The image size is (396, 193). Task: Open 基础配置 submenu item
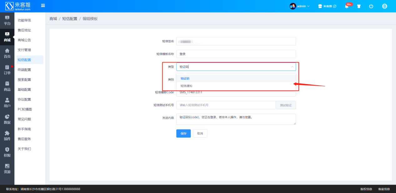click(24, 90)
